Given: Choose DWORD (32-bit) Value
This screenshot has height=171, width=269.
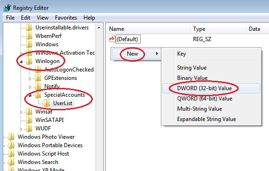Looking at the screenshot, I should pos(211,88).
